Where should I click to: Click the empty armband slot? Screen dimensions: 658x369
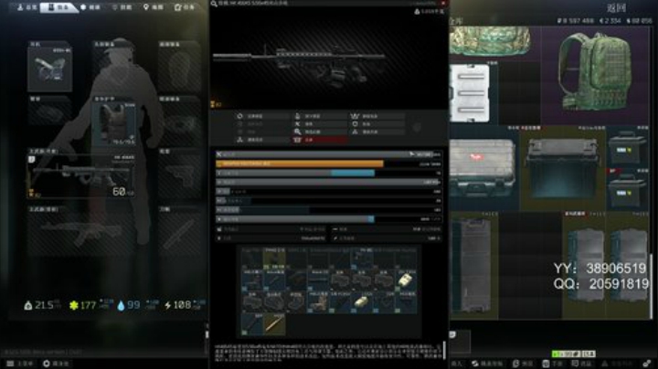[49, 113]
